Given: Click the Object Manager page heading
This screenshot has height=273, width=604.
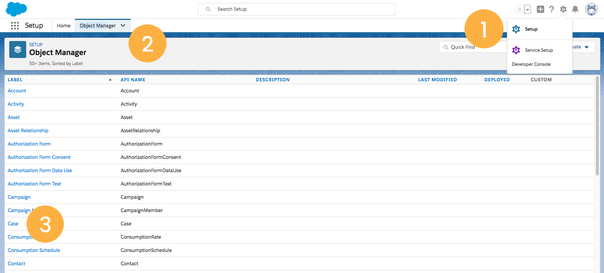Looking at the screenshot, I should (x=58, y=52).
